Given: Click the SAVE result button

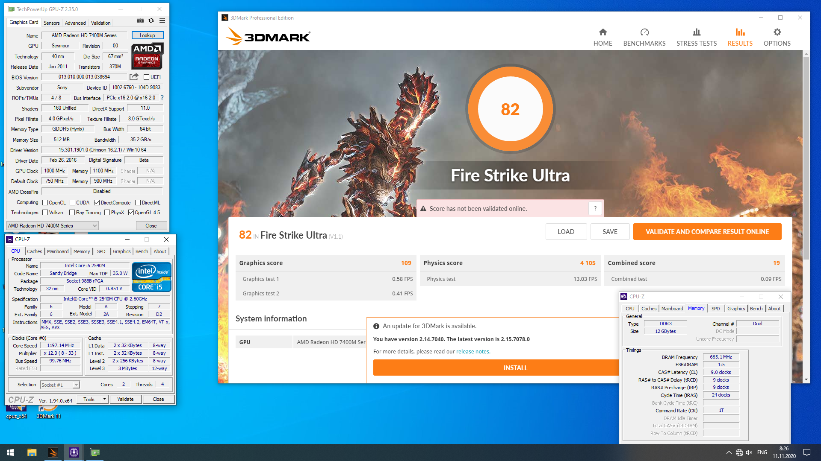Looking at the screenshot, I should pos(610,232).
